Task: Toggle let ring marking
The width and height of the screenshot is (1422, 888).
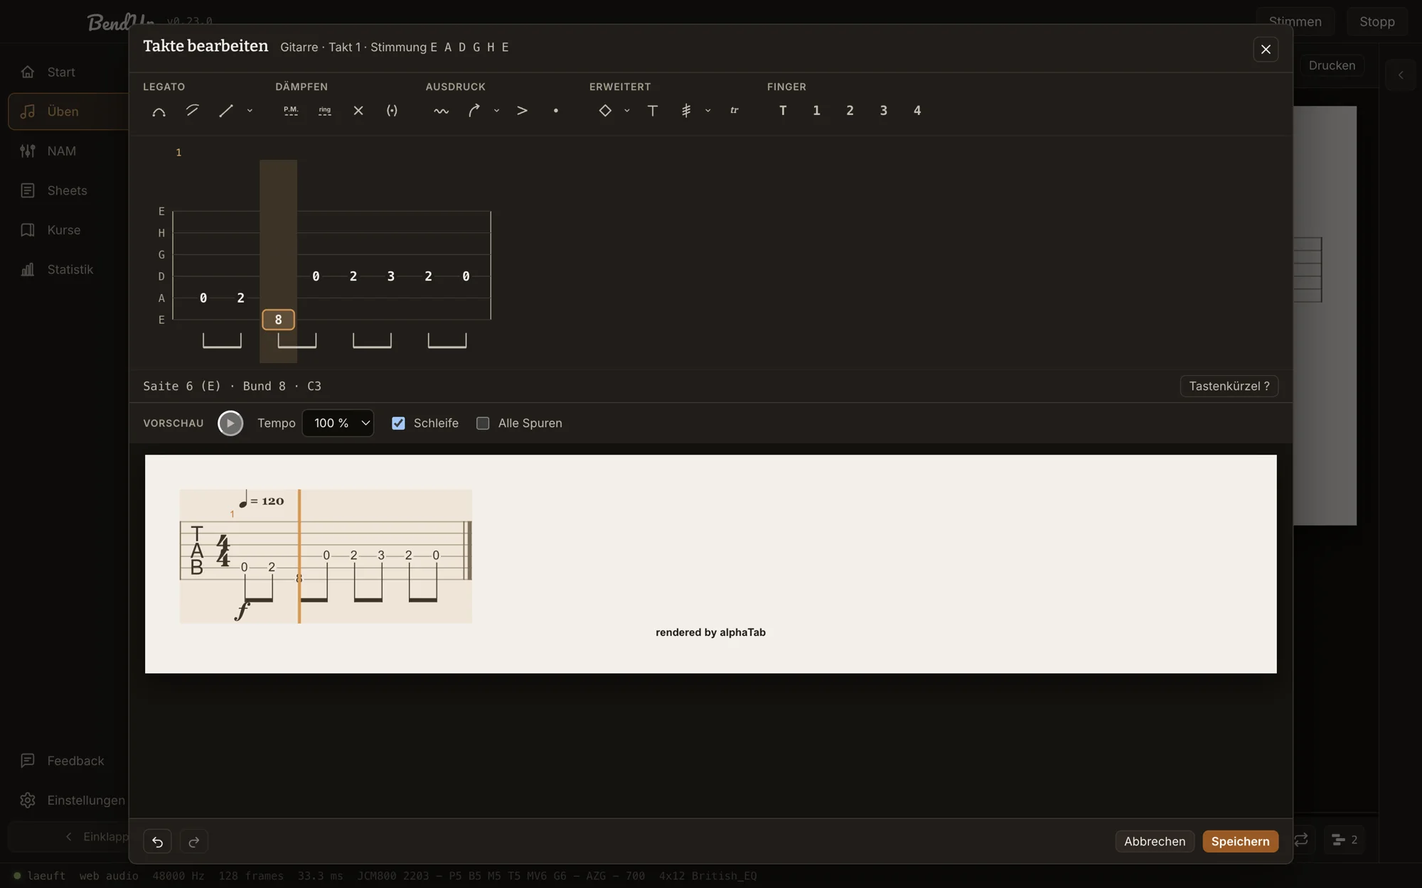Action: point(325,111)
